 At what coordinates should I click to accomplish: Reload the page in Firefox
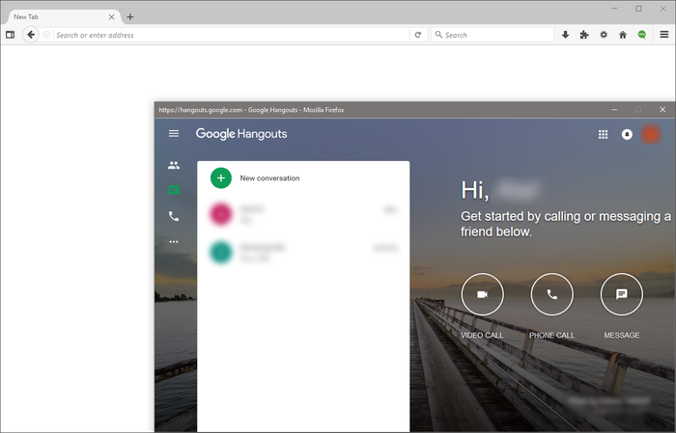(418, 35)
